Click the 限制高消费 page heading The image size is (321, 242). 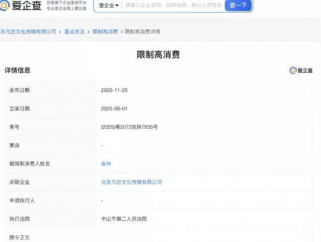[x=158, y=55]
